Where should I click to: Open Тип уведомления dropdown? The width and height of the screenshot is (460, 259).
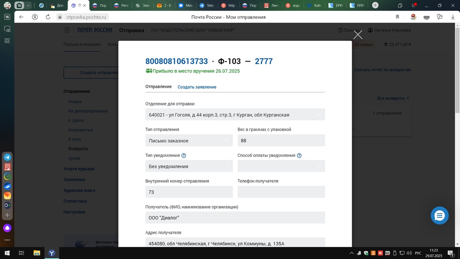(189, 166)
